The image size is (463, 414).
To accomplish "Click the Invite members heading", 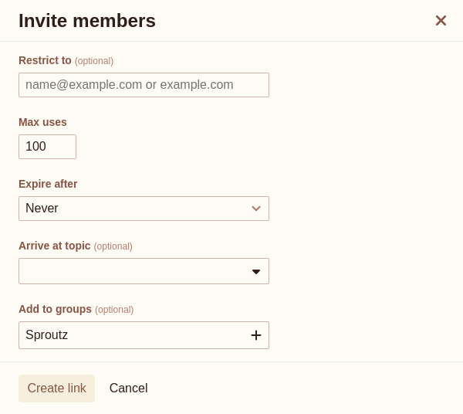I will pyautogui.click(x=87, y=21).
